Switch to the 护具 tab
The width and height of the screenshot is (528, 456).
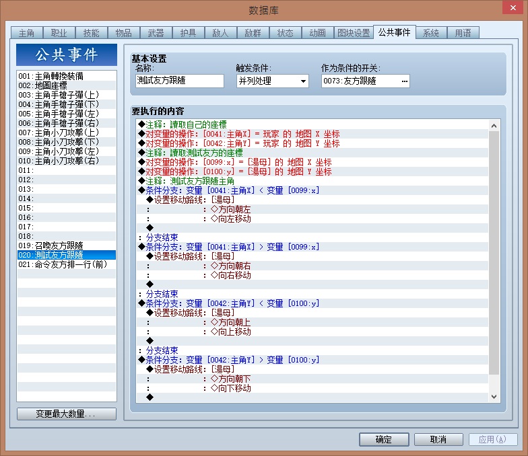click(189, 33)
